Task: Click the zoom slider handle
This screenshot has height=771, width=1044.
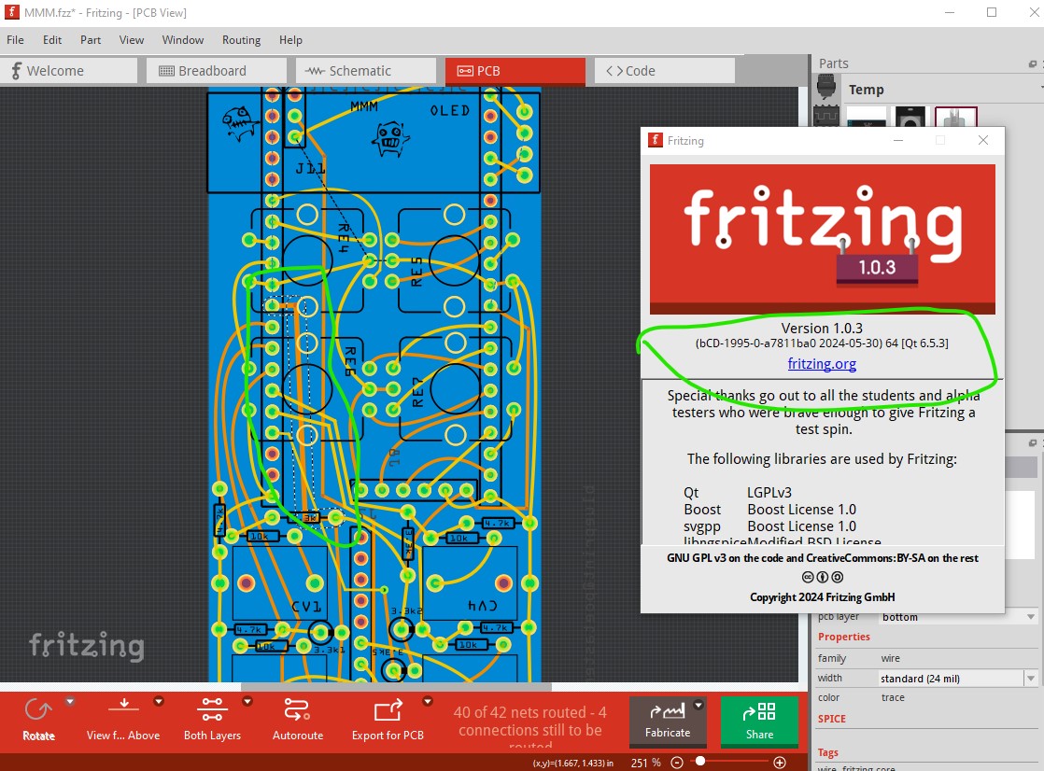Action: 699,763
